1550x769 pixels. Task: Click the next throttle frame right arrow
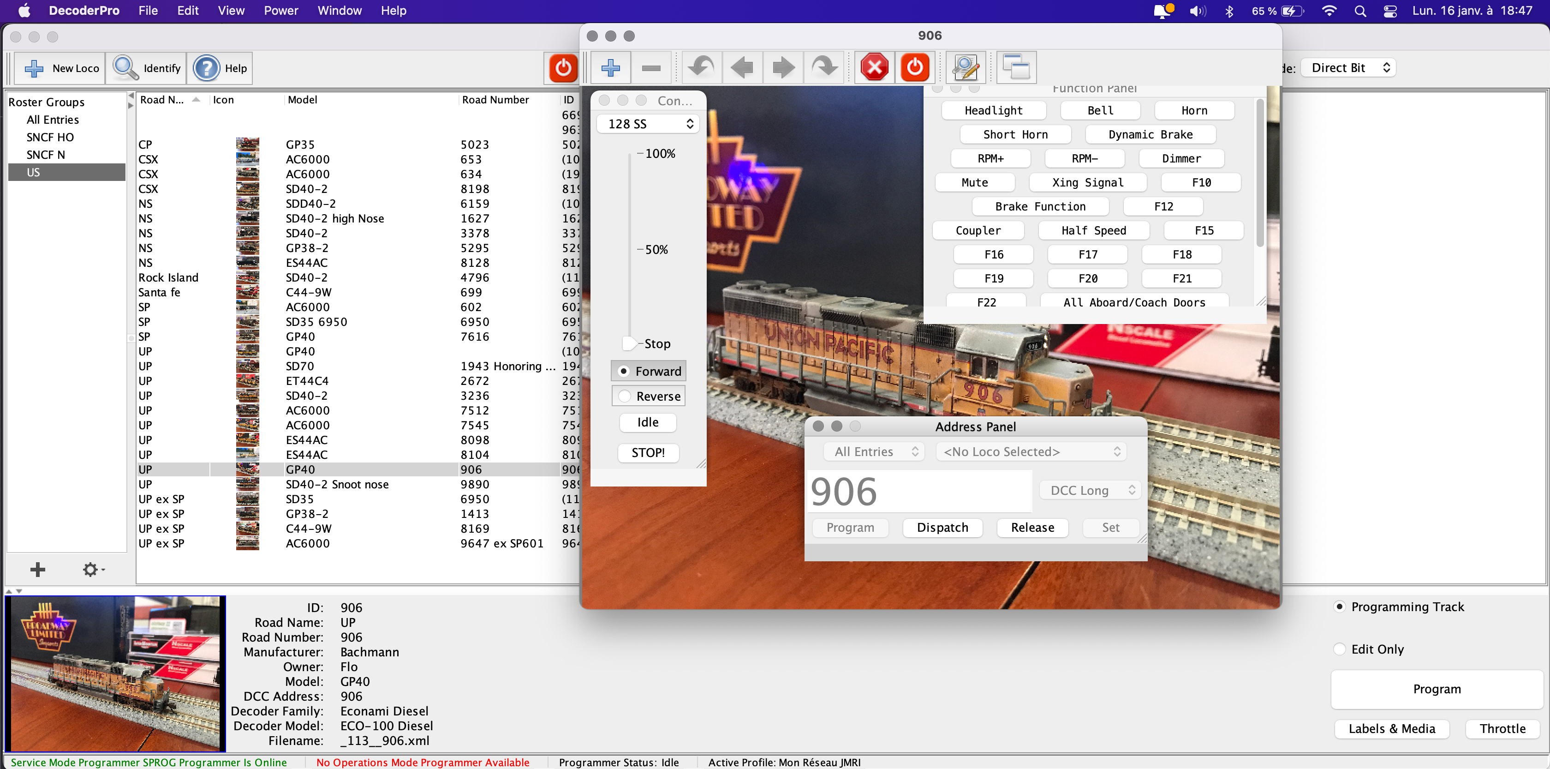(x=783, y=67)
